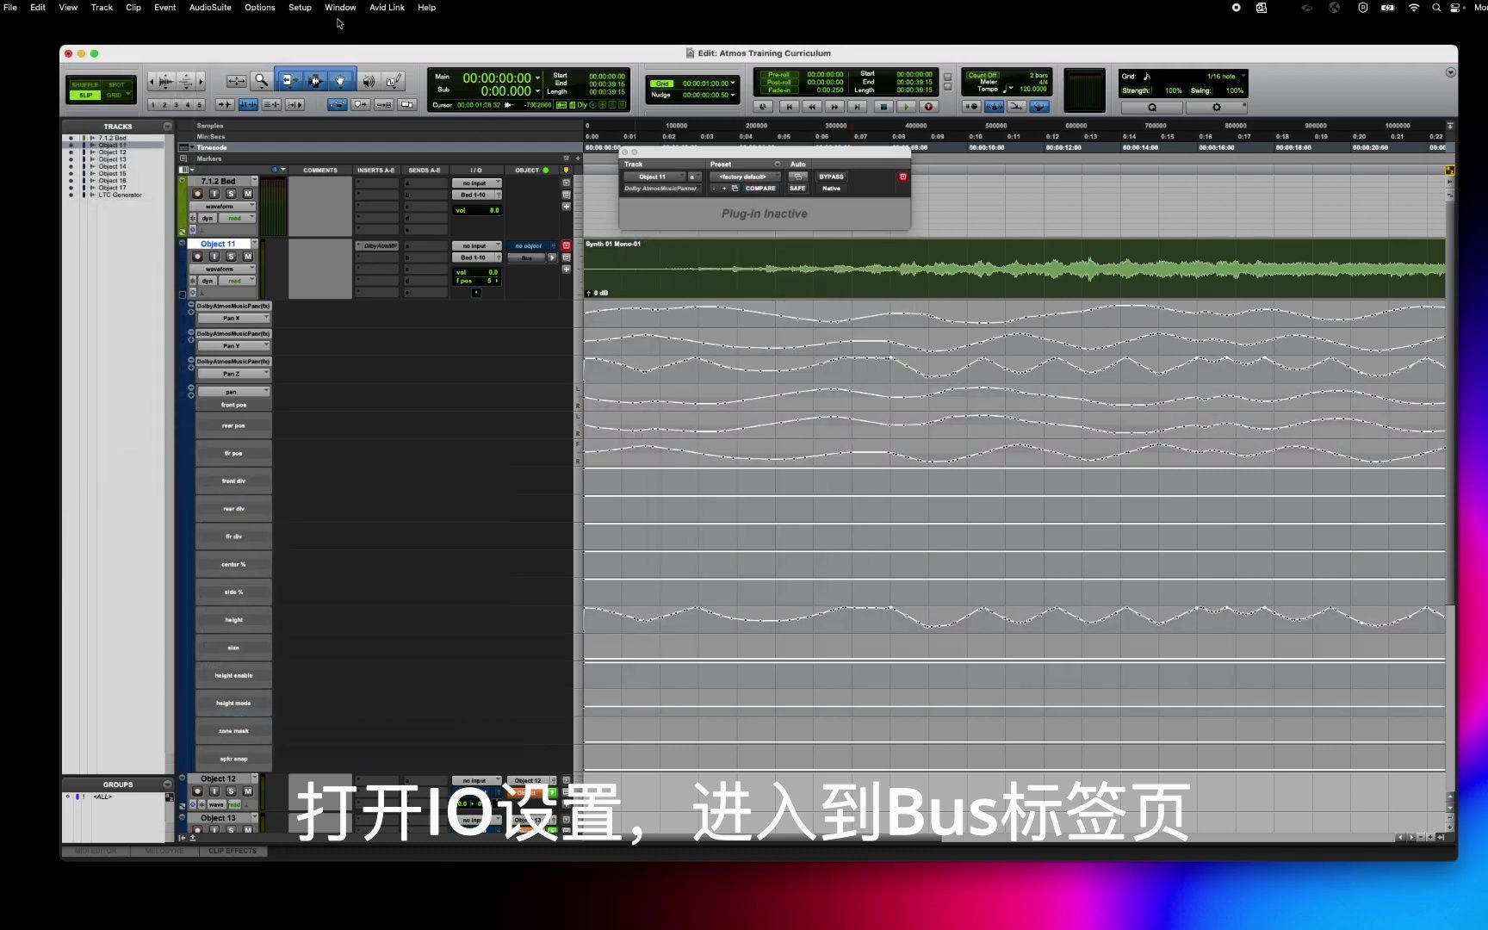
Task: Open Object 11 automation mode read dropdown
Action: tap(235, 281)
